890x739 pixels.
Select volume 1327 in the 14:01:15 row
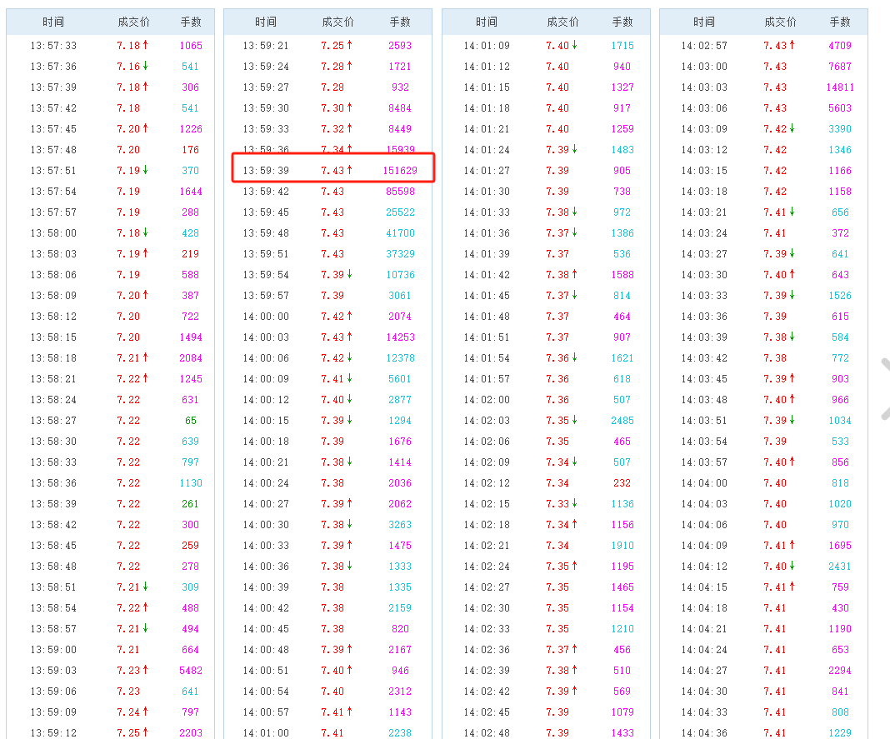622,87
